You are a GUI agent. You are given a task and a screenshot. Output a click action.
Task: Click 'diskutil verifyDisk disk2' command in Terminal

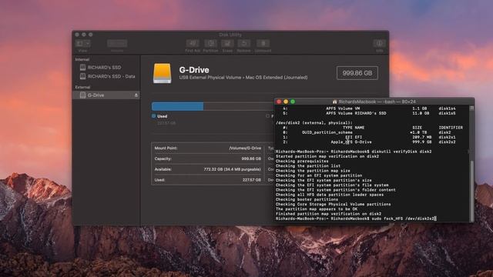(x=401, y=152)
